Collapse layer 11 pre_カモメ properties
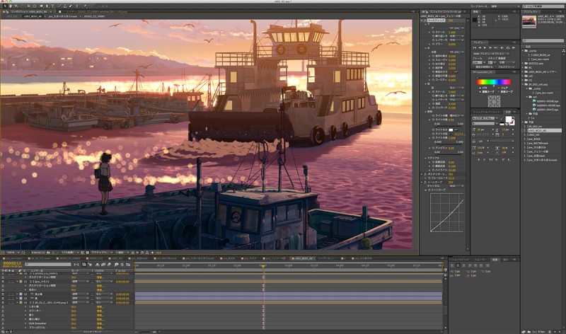 point(17,282)
